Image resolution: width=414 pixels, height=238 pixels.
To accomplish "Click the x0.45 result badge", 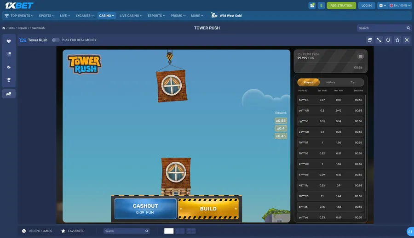I will click(281, 136).
